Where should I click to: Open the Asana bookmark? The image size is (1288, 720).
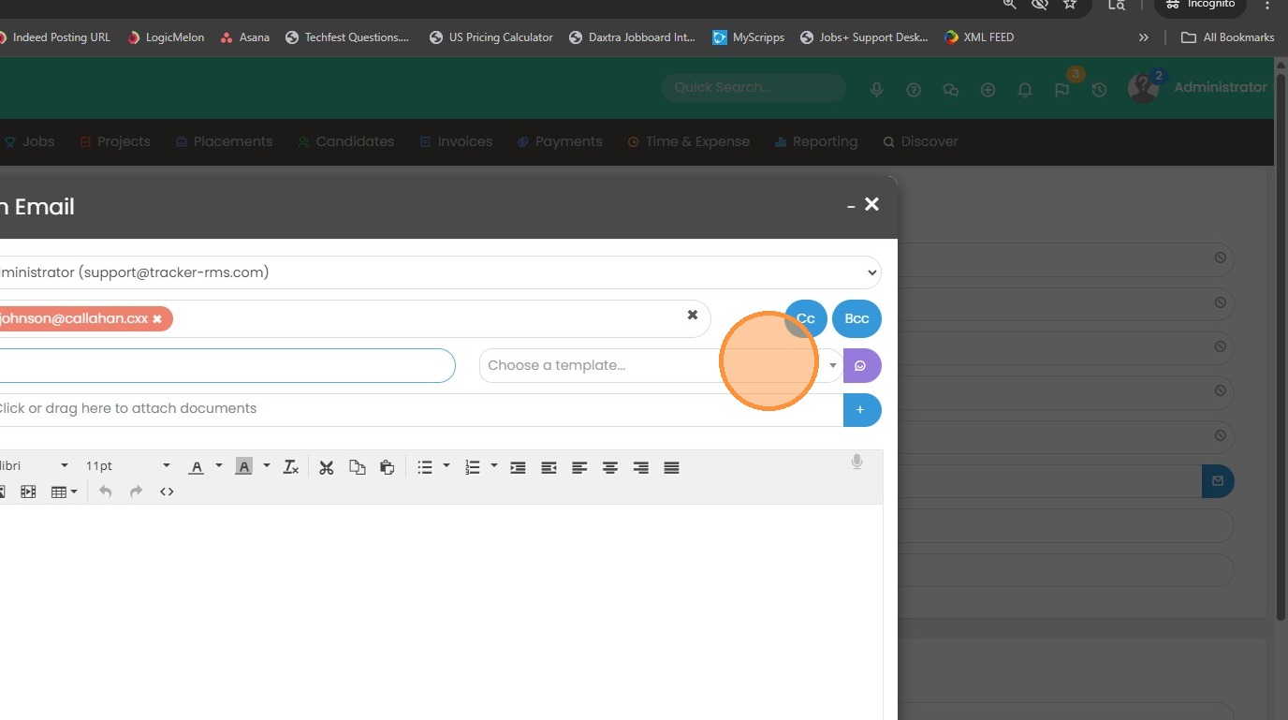click(x=244, y=37)
